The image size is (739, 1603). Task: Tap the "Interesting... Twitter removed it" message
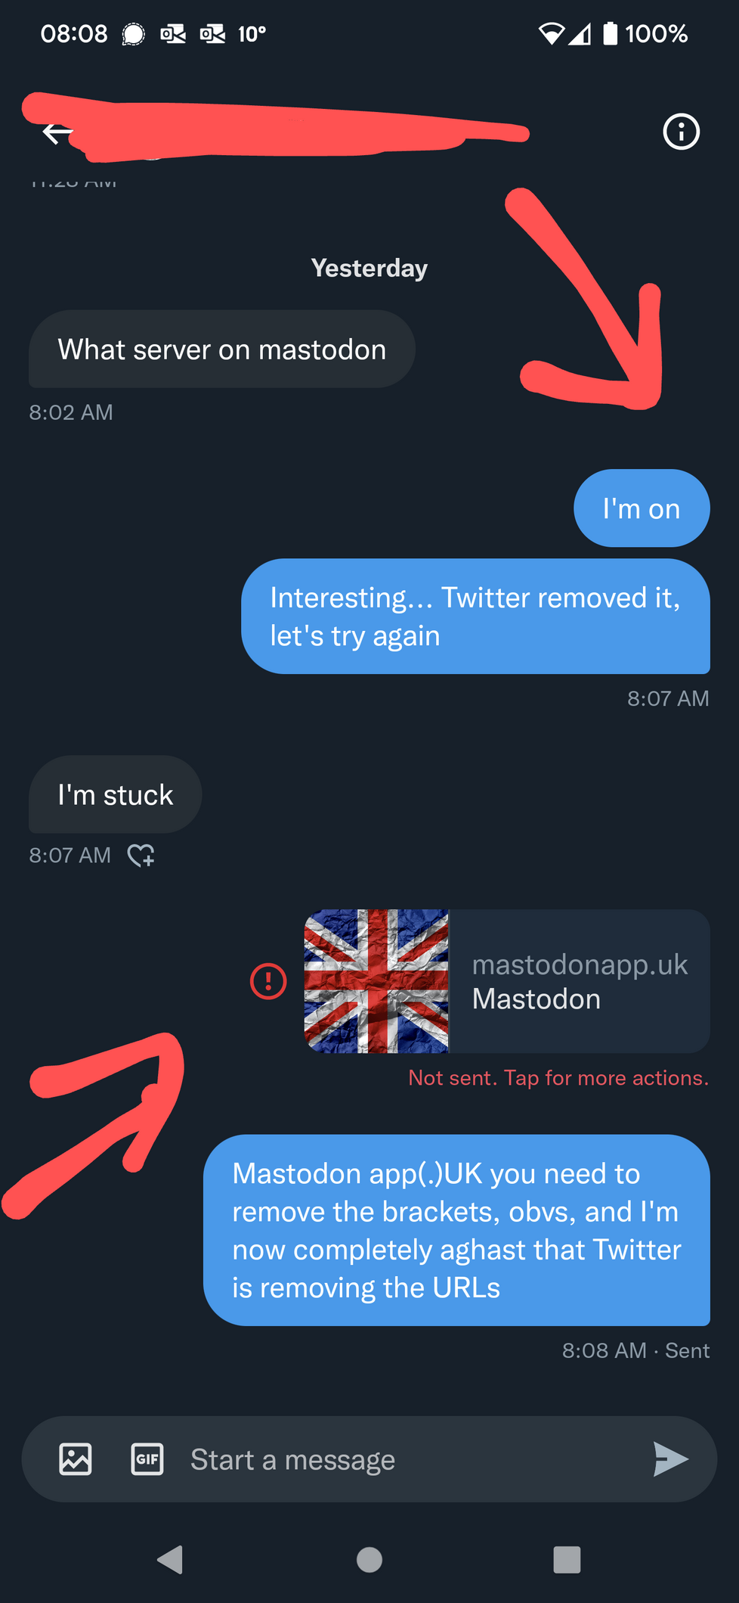(x=475, y=617)
